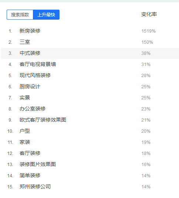Select the 上升最快 tab
Screen dimensions: 179x198
point(46,15)
